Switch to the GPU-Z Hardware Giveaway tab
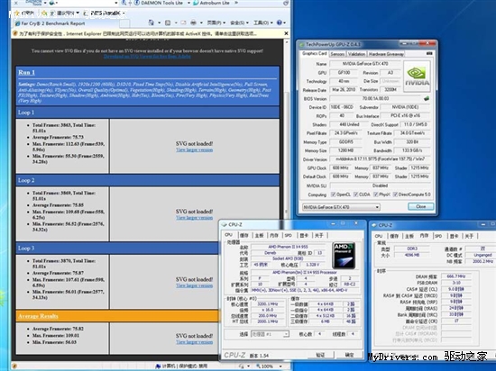 coord(386,54)
